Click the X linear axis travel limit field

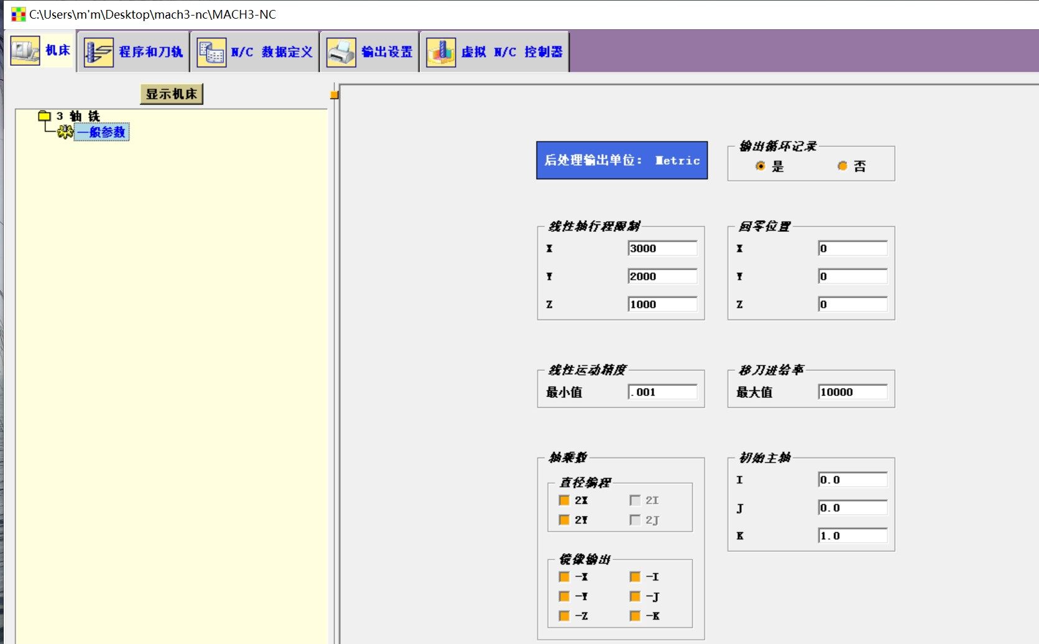point(662,249)
